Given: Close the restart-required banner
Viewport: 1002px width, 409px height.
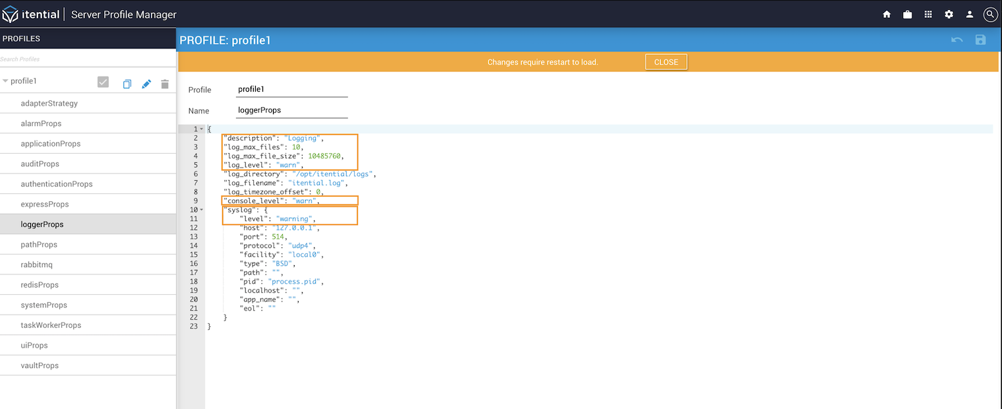Looking at the screenshot, I should [x=666, y=62].
